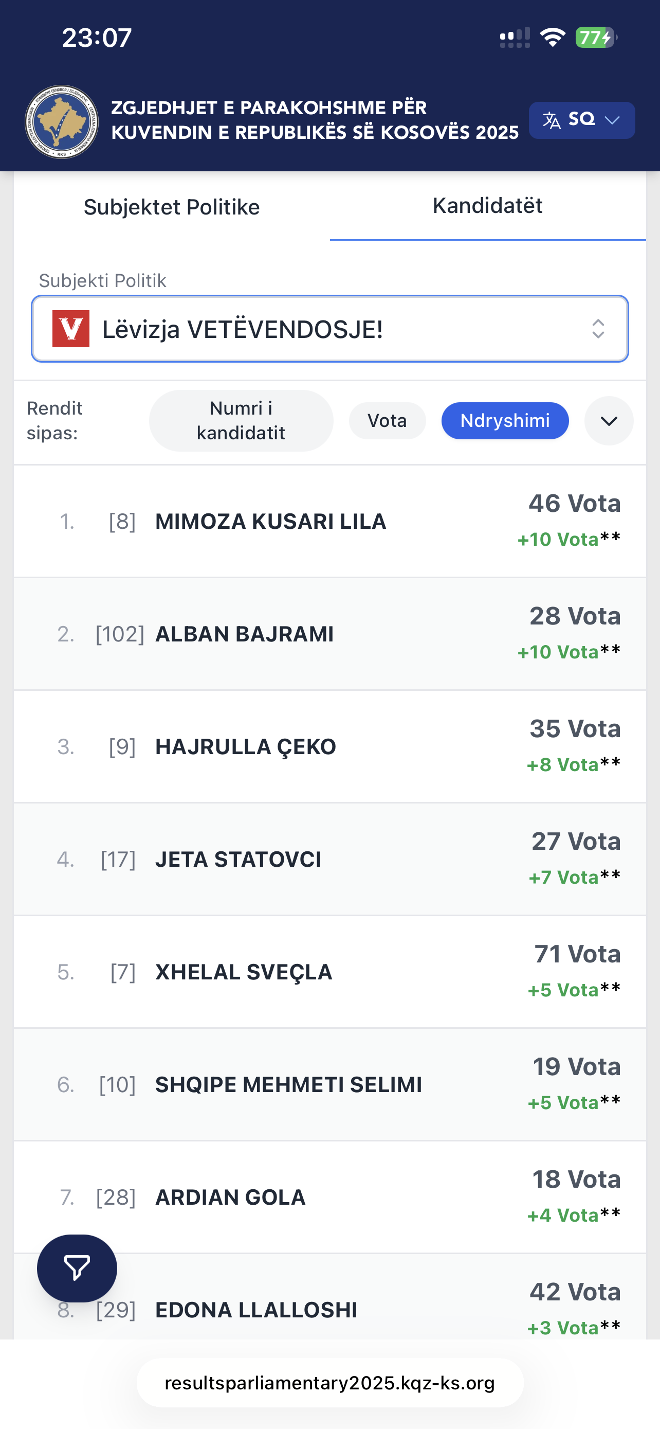Click the Vetëvendosje red V party logo

point(71,329)
